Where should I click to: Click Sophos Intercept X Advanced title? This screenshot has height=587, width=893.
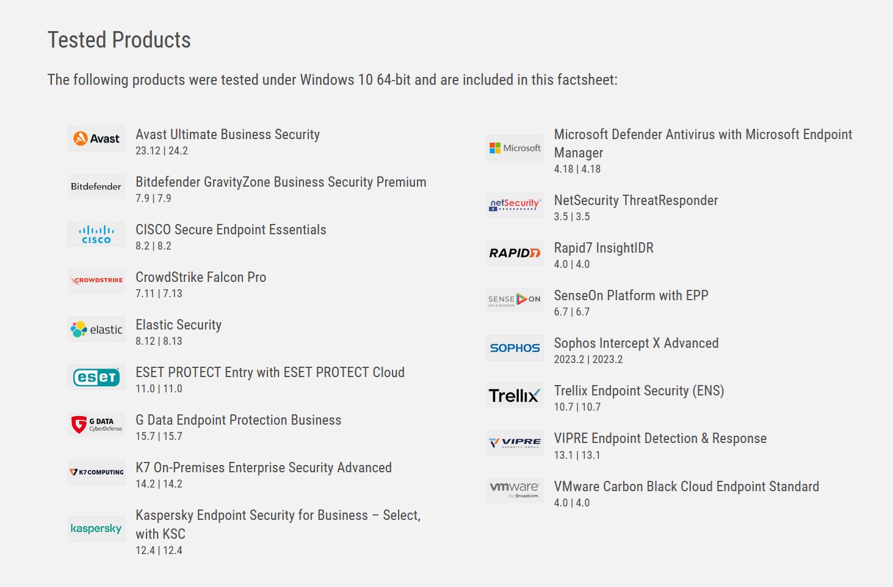click(x=636, y=343)
